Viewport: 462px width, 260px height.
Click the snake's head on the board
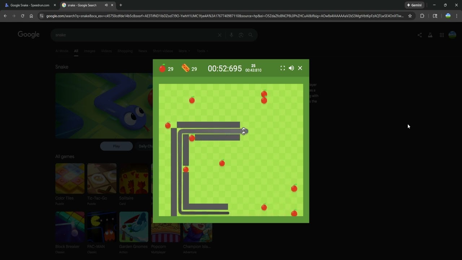click(244, 131)
